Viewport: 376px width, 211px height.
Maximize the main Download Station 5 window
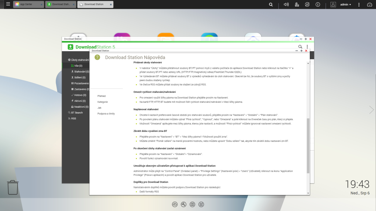306,39
